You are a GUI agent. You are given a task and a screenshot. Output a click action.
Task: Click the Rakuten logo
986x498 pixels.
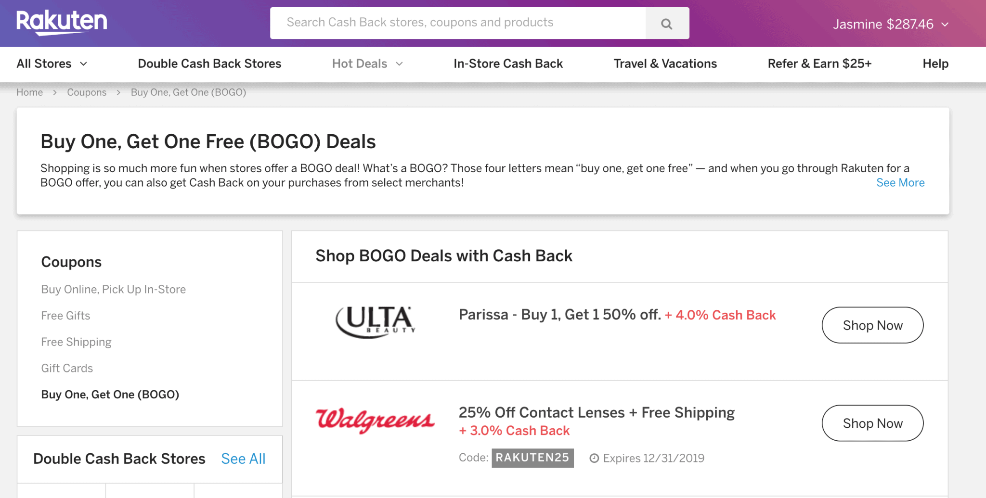click(61, 22)
